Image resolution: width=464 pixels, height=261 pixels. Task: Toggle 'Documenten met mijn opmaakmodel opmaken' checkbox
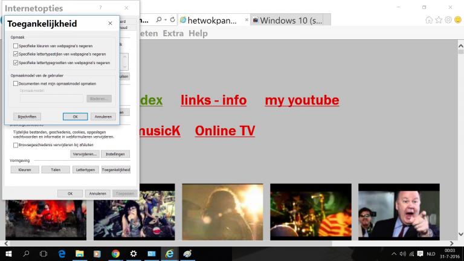point(16,84)
